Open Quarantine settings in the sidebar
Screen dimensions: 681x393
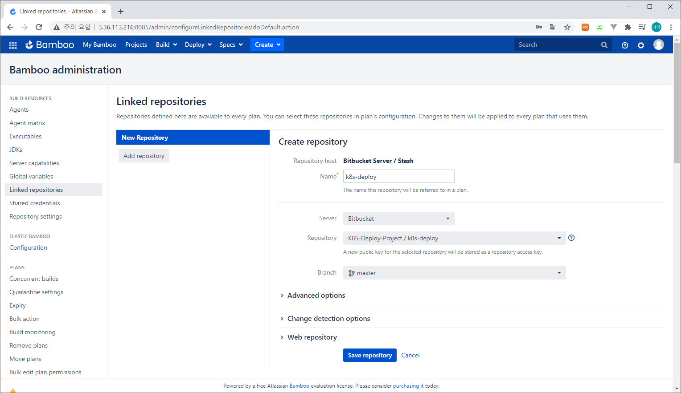coord(37,292)
